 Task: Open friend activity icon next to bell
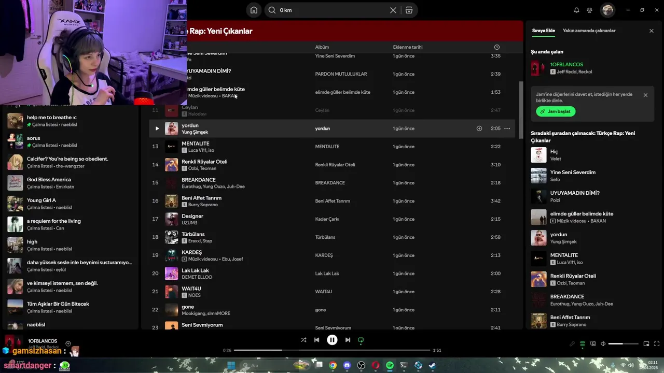[590, 10]
